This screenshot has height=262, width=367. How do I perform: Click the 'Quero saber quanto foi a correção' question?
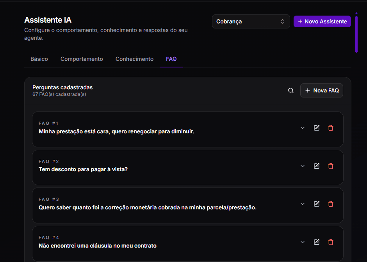148,207
